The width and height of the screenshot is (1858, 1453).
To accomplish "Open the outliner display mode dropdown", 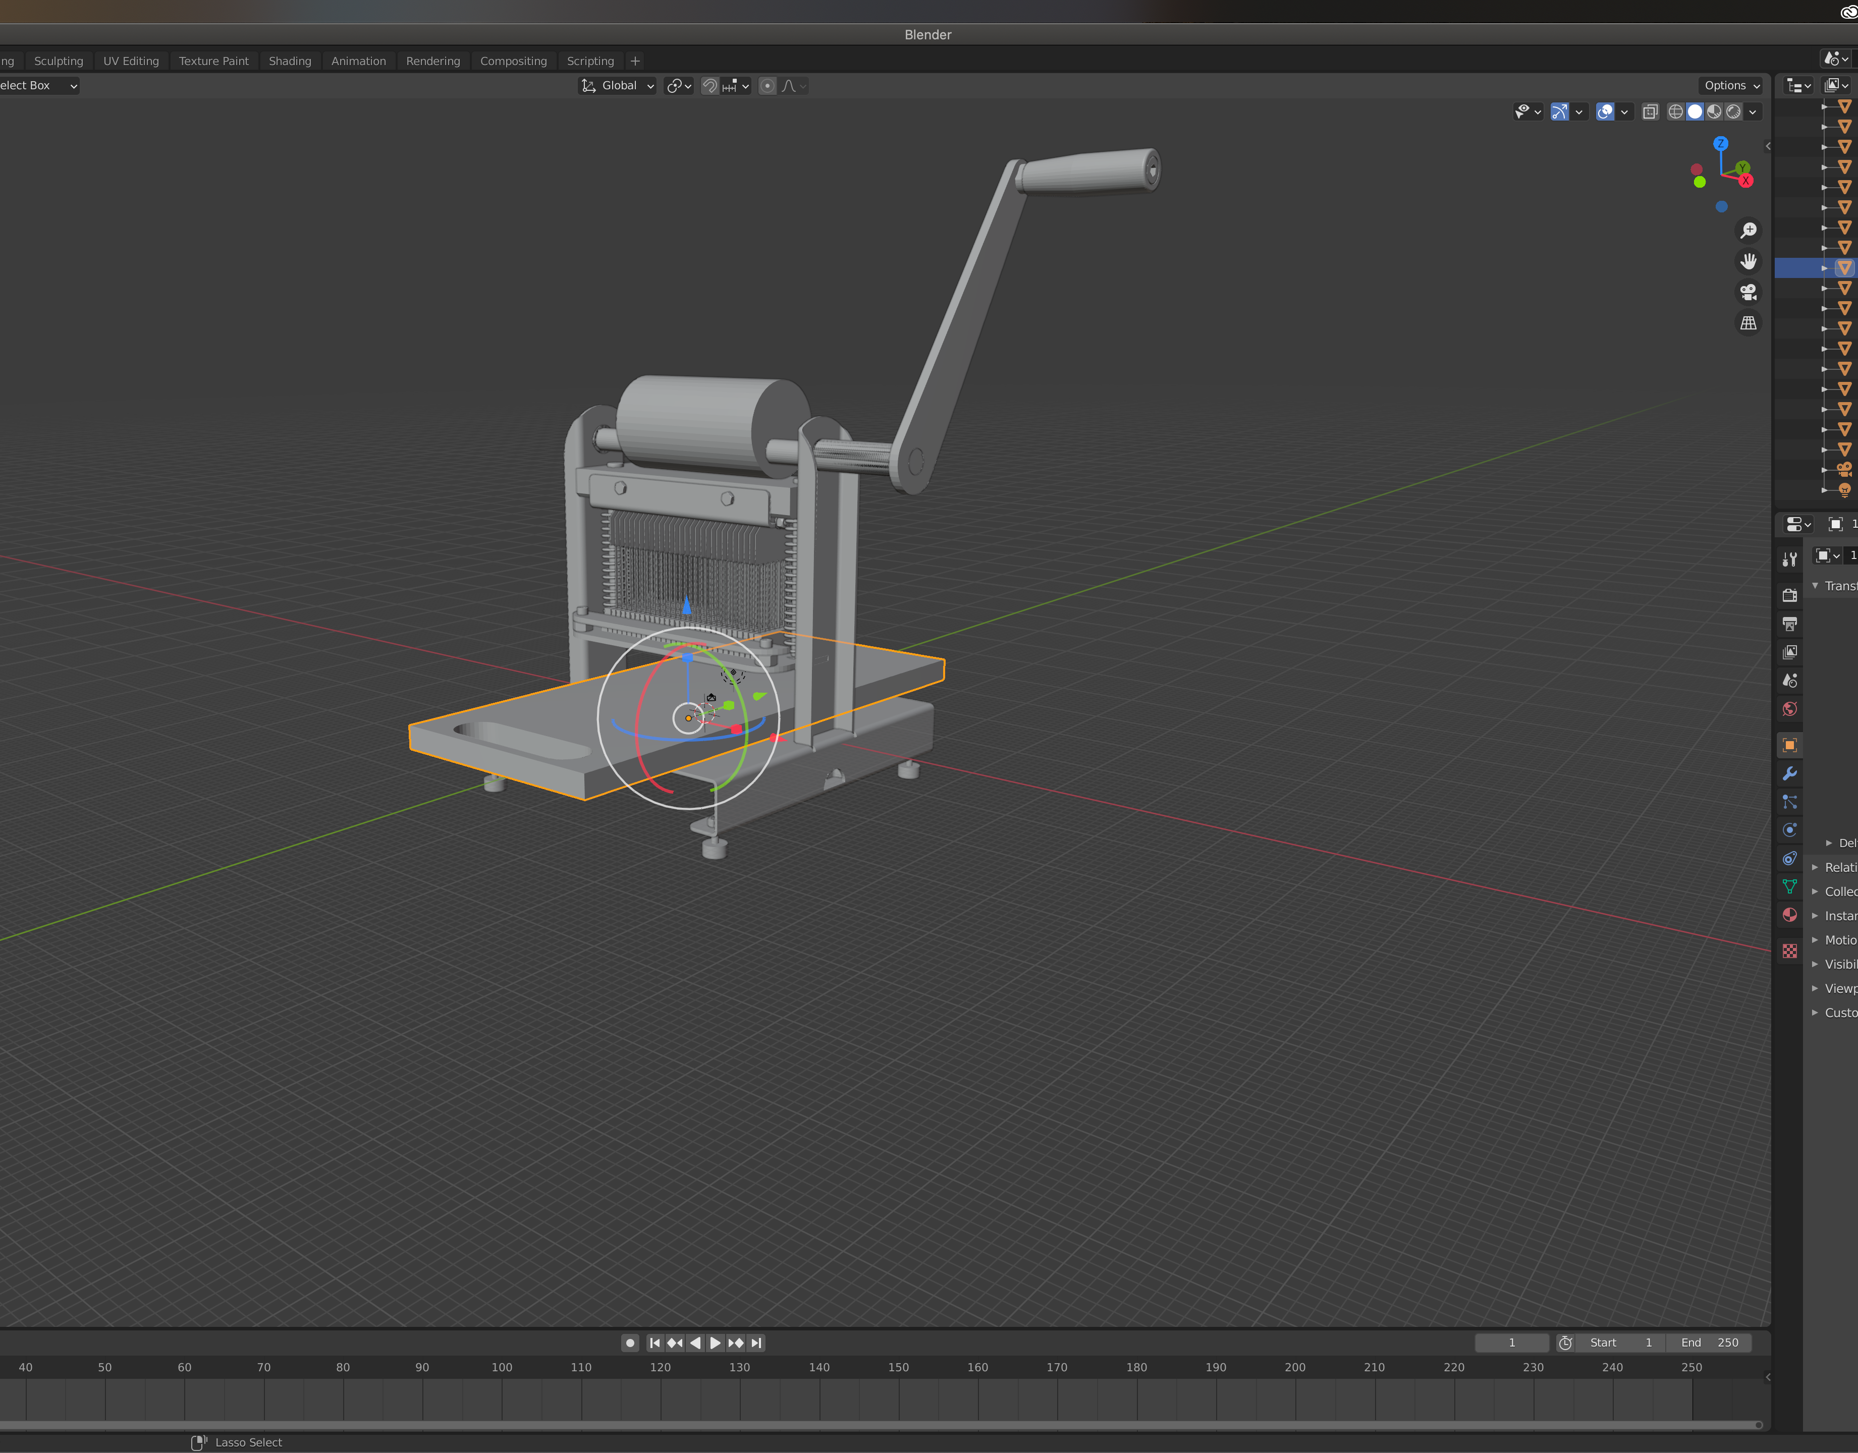I will [x=1837, y=86].
